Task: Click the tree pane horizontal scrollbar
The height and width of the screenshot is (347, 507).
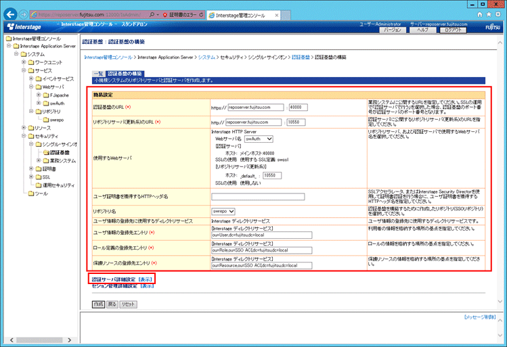Action: click(x=40, y=340)
